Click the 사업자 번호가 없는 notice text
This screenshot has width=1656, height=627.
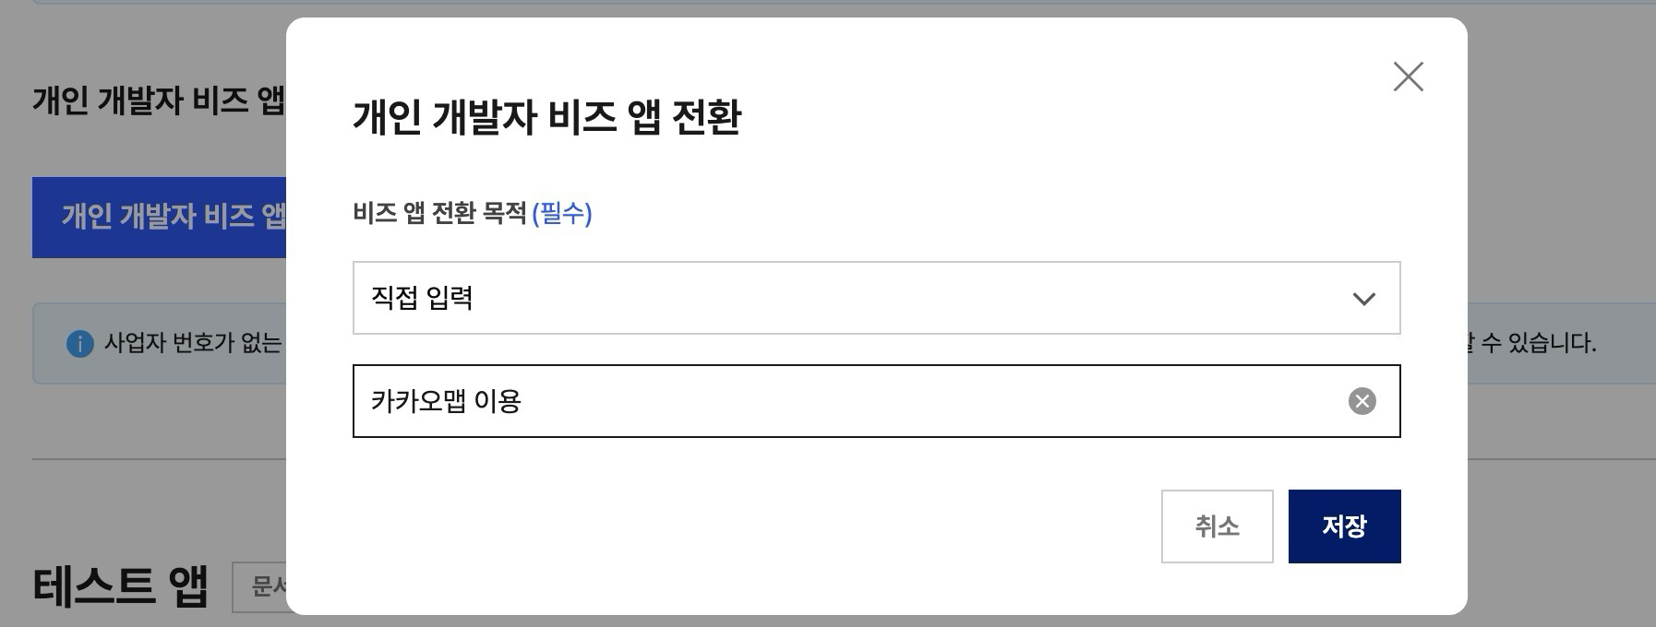tap(192, 344)
